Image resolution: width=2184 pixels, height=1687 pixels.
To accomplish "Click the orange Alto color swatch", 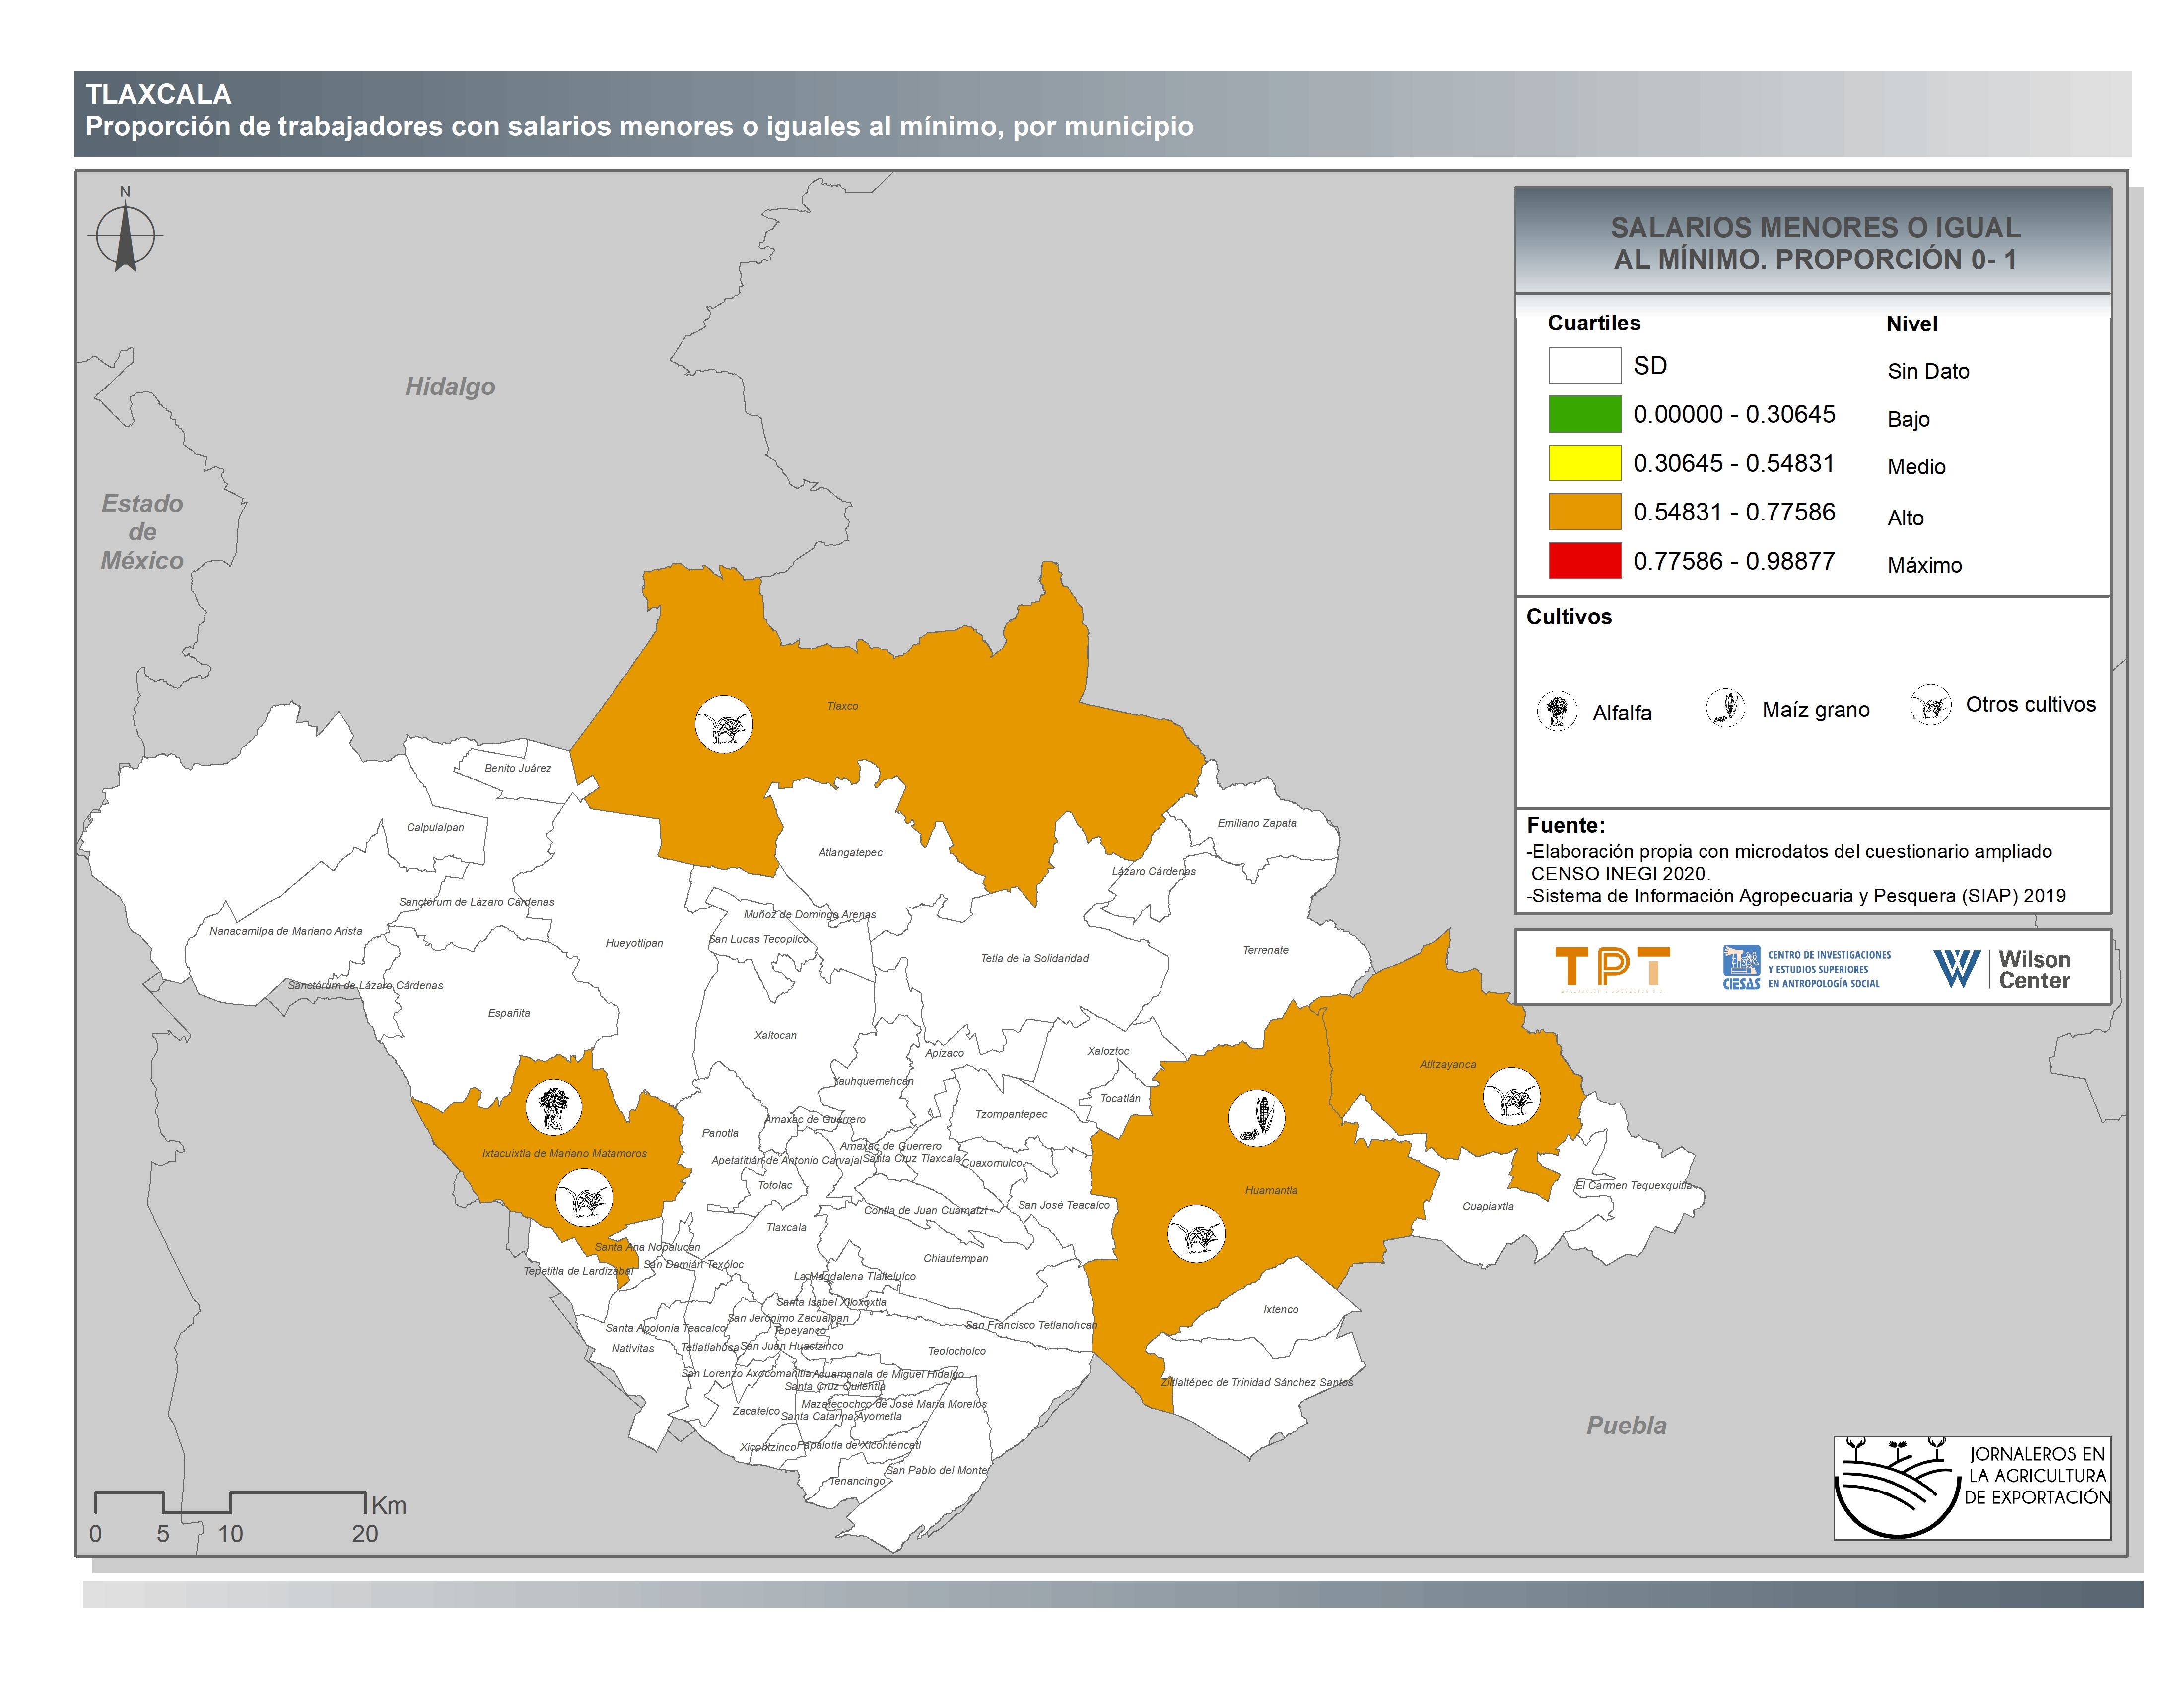I will coord(1584,512).
